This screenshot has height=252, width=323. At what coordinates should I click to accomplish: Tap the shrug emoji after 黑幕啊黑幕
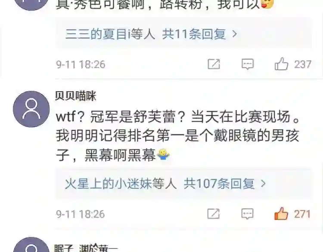pos(163,154)
